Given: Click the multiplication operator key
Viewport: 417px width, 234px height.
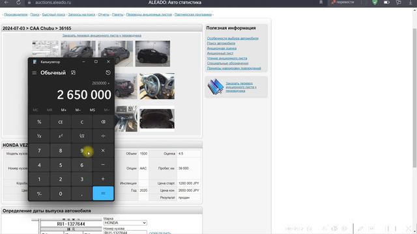Looking at the screenshot, I should [x=103, y=150].
